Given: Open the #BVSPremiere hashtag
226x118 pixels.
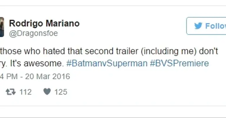Looking at the screenshot, I should pyautogui.click(x=179, y=63).
